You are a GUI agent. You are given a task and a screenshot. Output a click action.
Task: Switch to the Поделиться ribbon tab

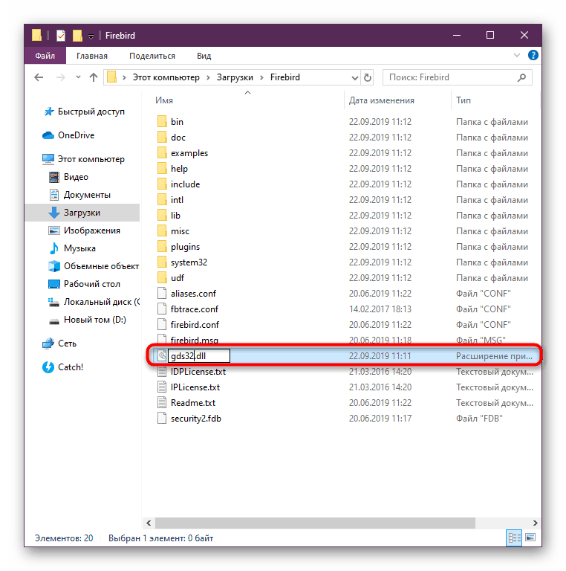152,56
